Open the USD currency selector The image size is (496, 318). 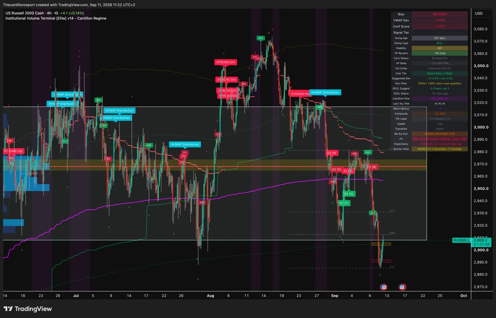click(x=482, y=14)
